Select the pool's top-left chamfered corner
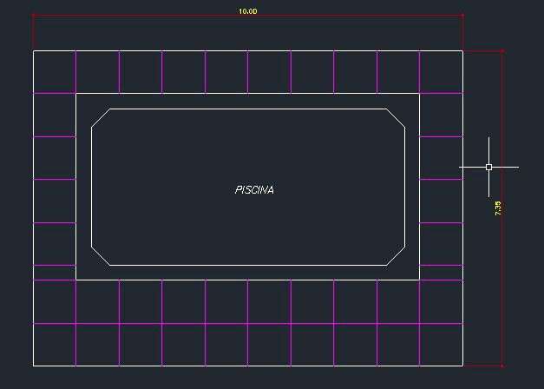Screen dimensions: 544x389 (100, 118)
